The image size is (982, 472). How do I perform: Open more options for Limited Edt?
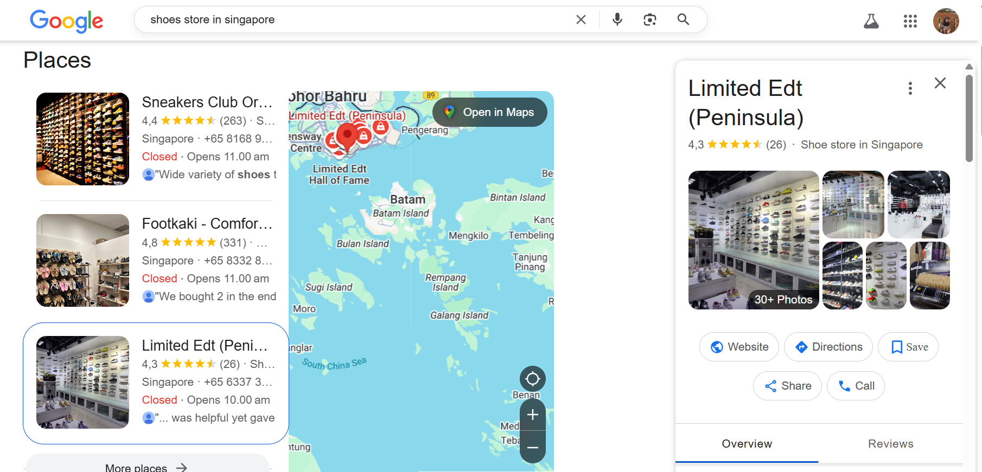click(x=910, y=88)
